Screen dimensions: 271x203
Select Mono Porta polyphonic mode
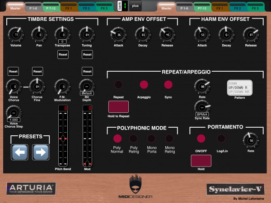pyautogui.click(x=151, y=138)
